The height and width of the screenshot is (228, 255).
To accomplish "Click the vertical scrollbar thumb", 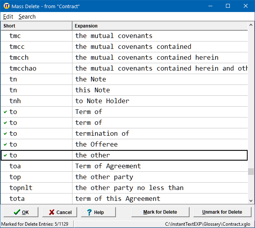I will click(251, 171).
